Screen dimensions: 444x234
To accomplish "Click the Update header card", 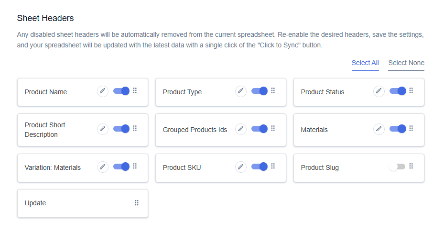I will tap(83, 203).
